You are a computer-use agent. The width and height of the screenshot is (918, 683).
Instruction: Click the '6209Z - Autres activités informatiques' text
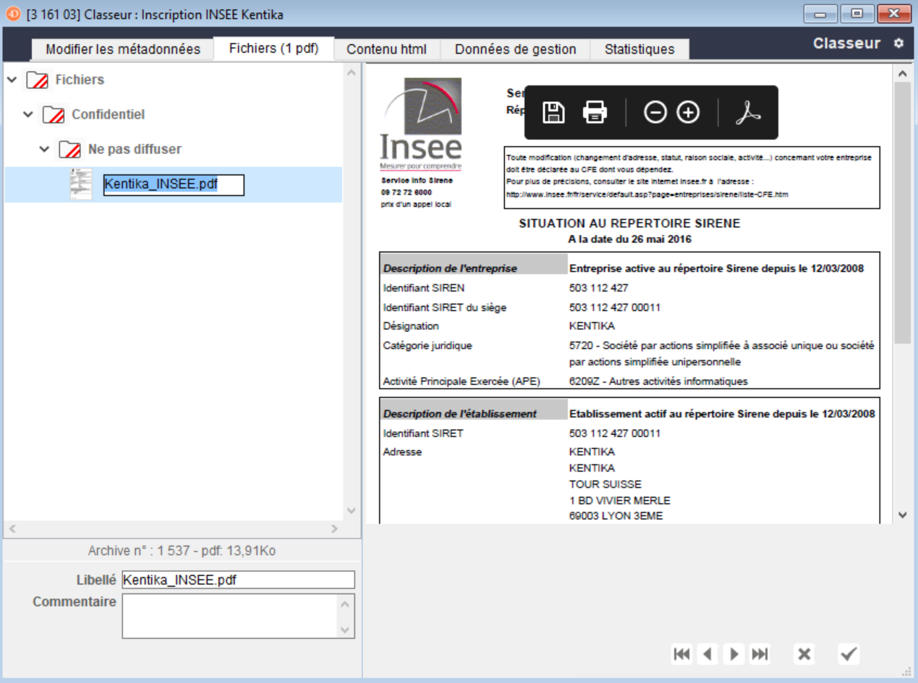click(658, 381)
